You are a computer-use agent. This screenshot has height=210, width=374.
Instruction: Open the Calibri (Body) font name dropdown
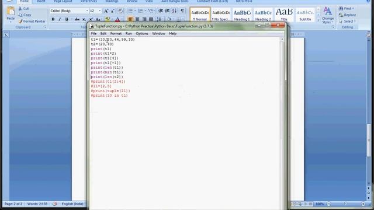click(87, 11)
